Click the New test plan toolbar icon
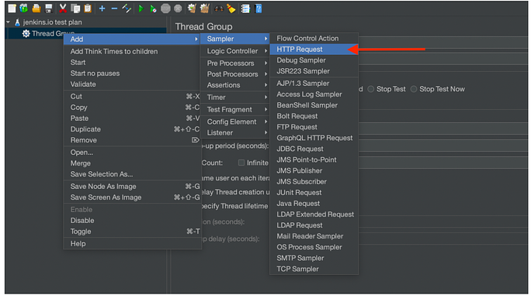Image resolution: width=531 pixels, height=295 pixels. [x=12, y=9]
